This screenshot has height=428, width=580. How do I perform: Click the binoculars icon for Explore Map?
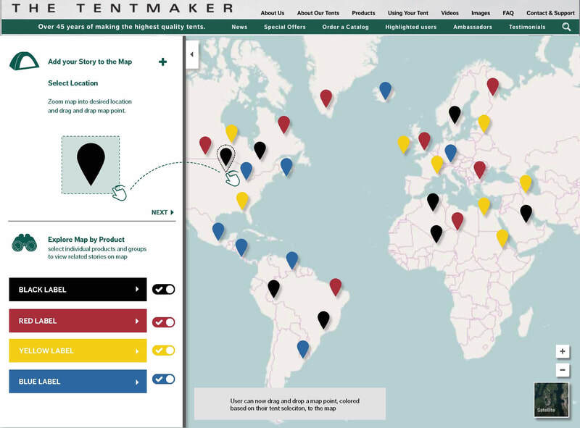(x=24, y=243)
